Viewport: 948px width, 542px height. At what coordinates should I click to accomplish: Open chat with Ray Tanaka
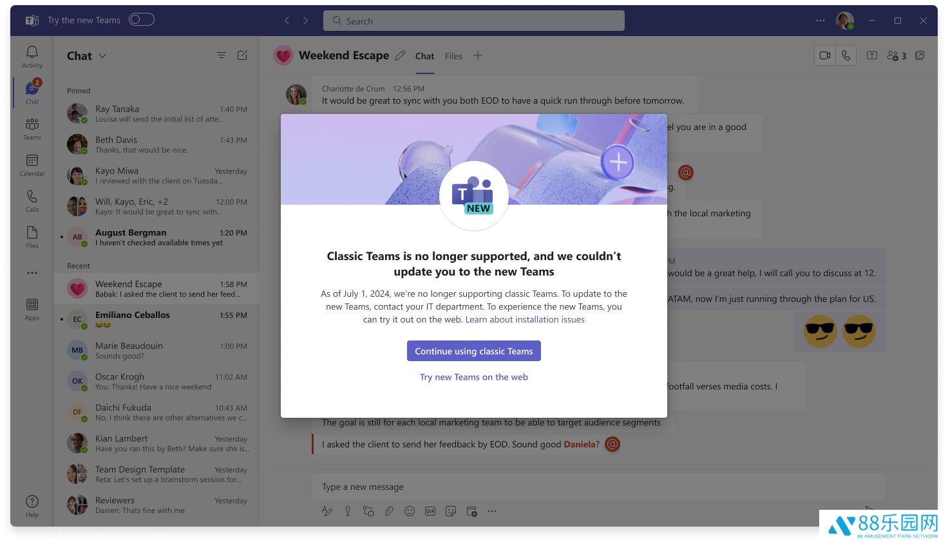(157, 114)
